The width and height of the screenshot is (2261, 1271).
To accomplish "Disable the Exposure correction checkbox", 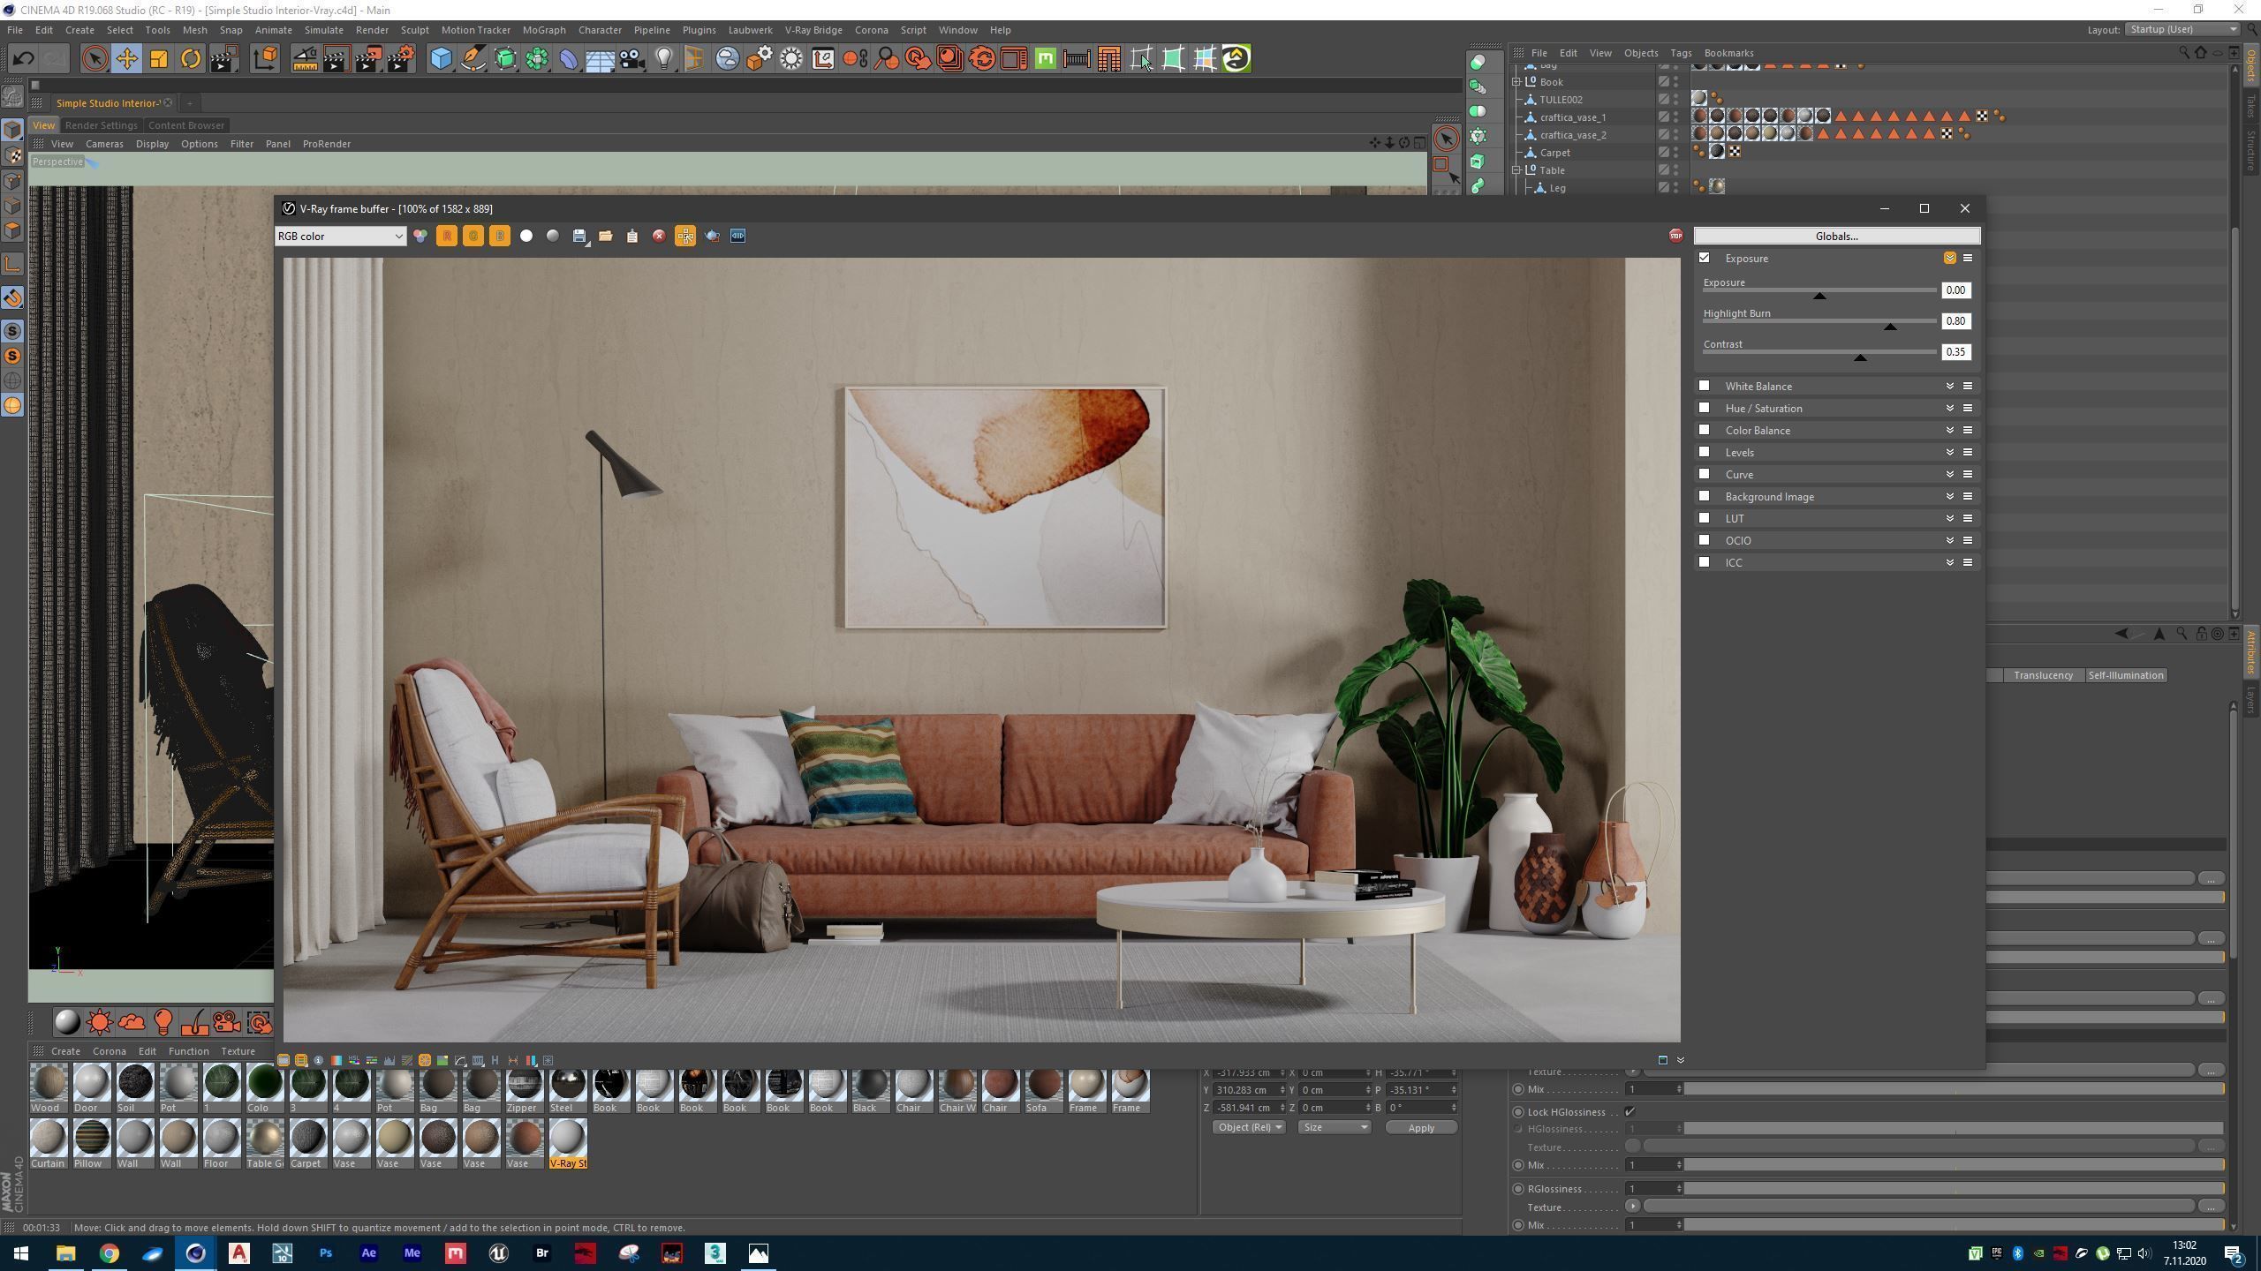I will tap(1705, 258).
